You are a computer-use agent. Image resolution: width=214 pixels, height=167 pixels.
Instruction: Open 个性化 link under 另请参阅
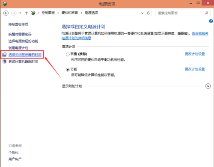coord(13,152)
